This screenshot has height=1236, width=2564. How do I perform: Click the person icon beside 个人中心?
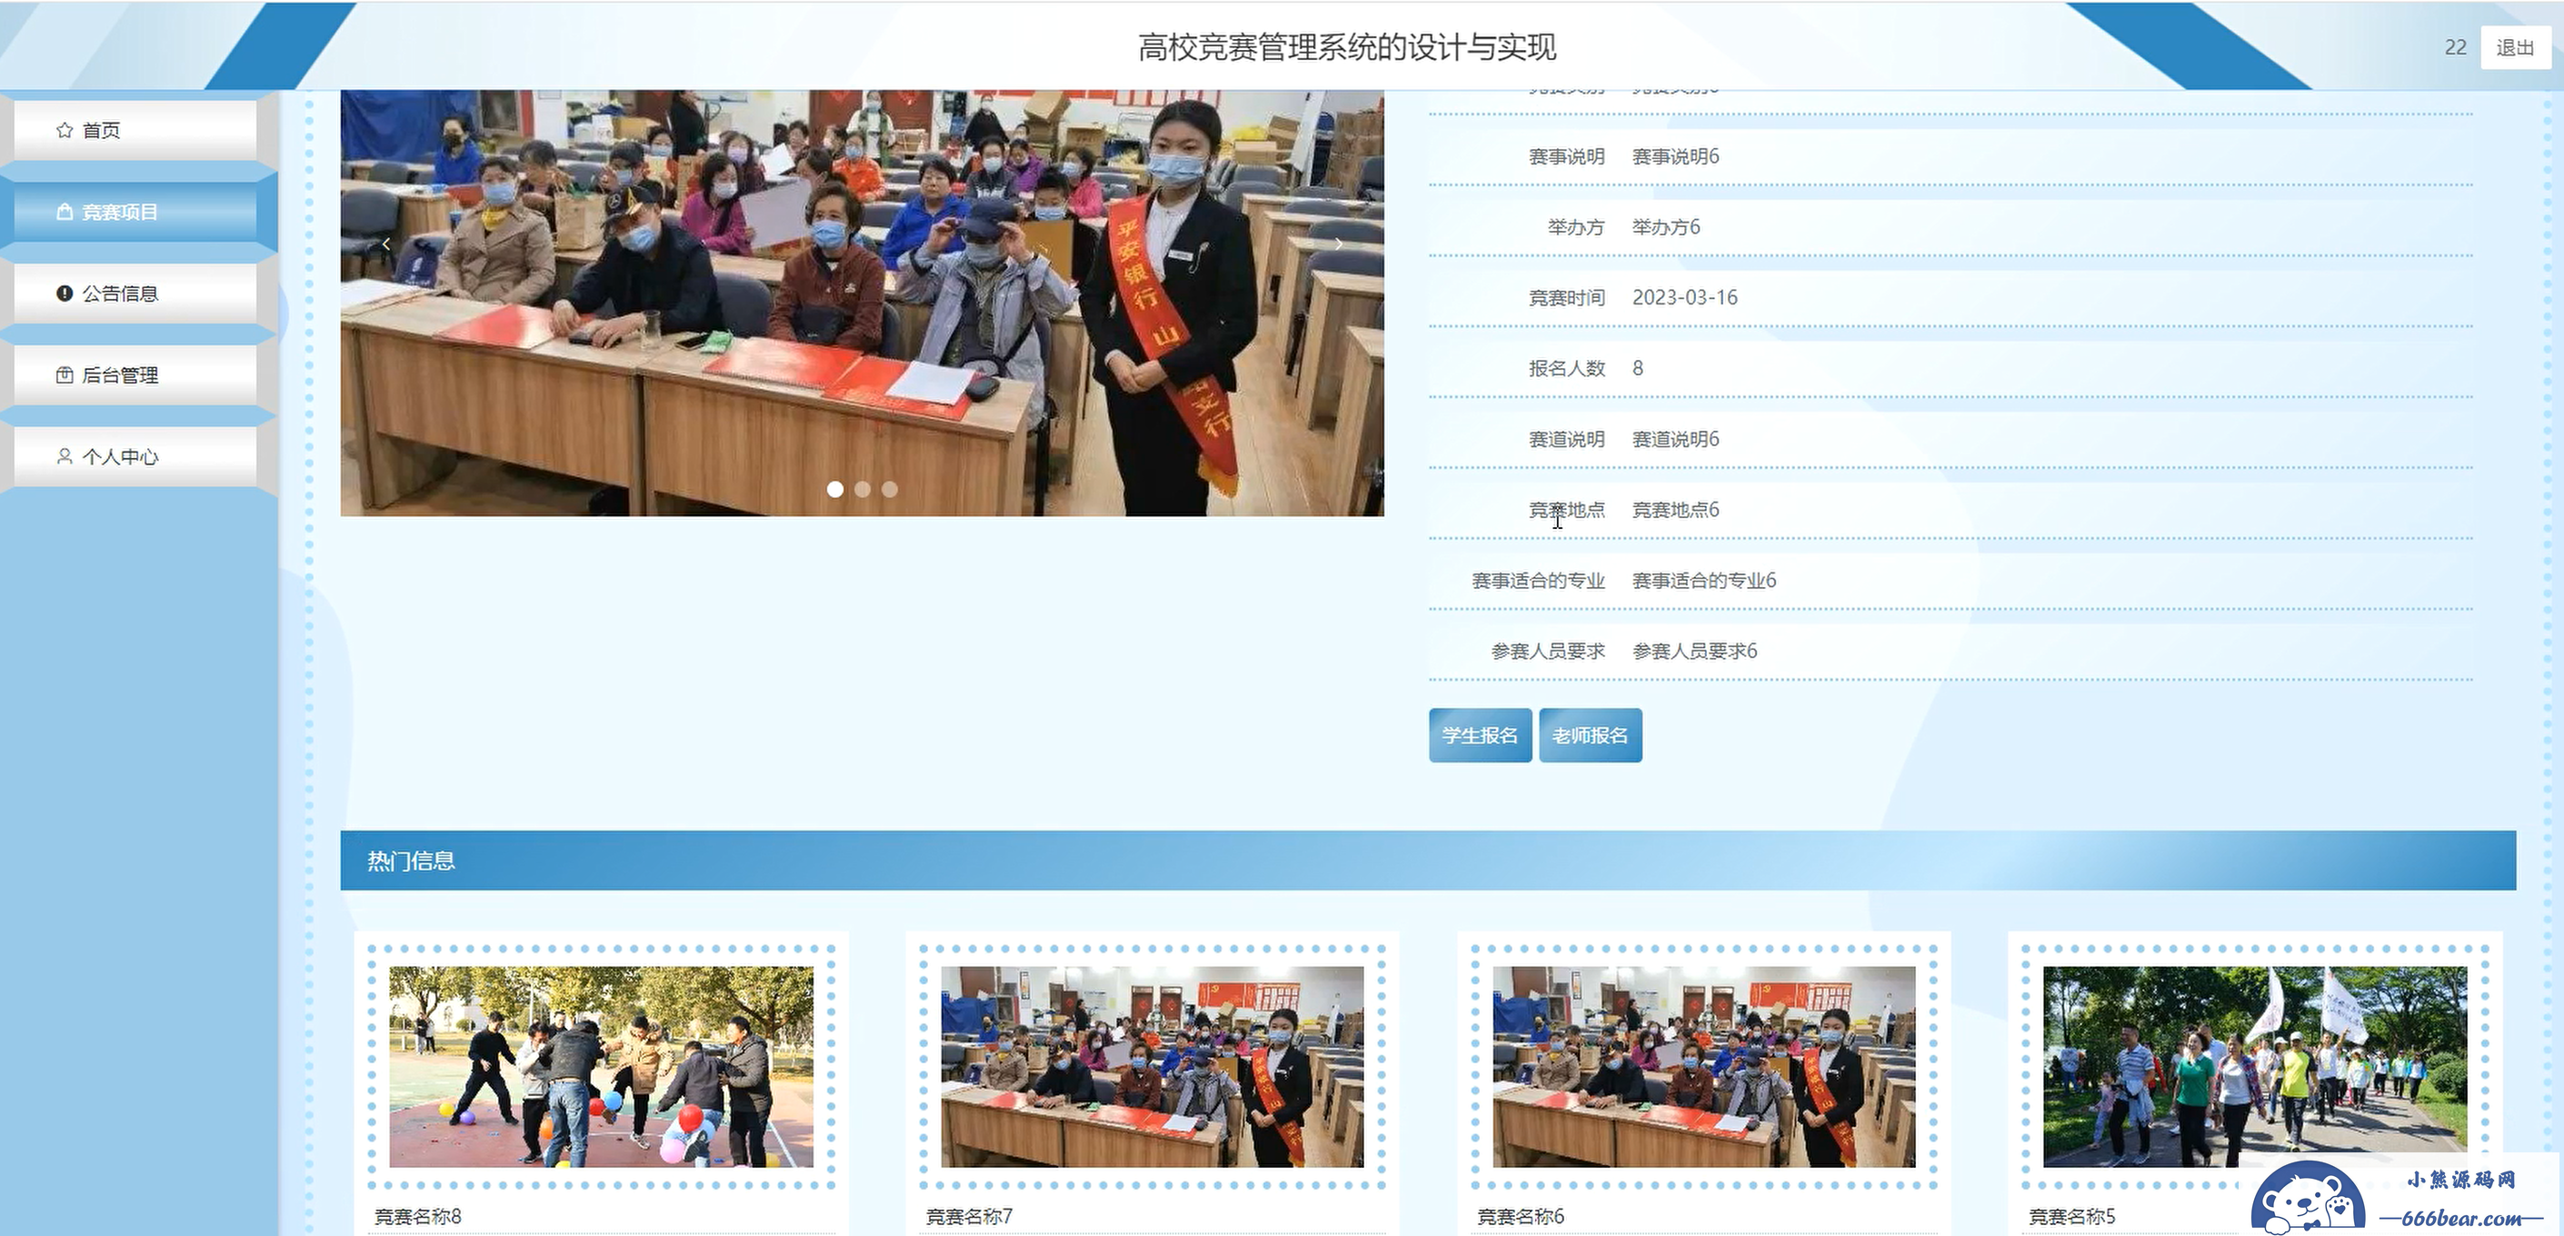[65, 457]
